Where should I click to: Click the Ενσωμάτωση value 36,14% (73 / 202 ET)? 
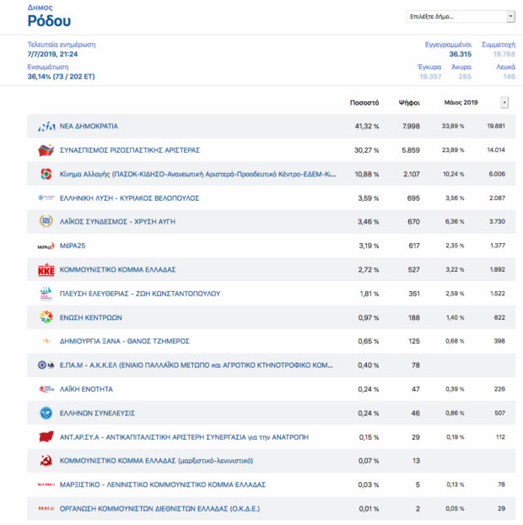(x=61, y=77)
